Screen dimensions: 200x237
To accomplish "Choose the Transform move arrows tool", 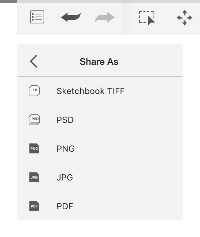I will [x=185, y=18].
